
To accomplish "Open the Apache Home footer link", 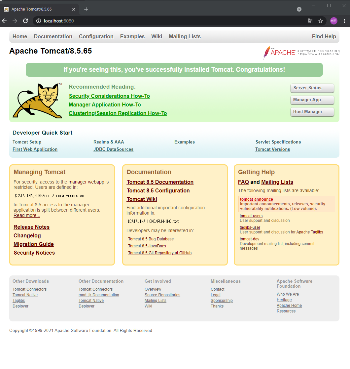I will click(289, 306).
